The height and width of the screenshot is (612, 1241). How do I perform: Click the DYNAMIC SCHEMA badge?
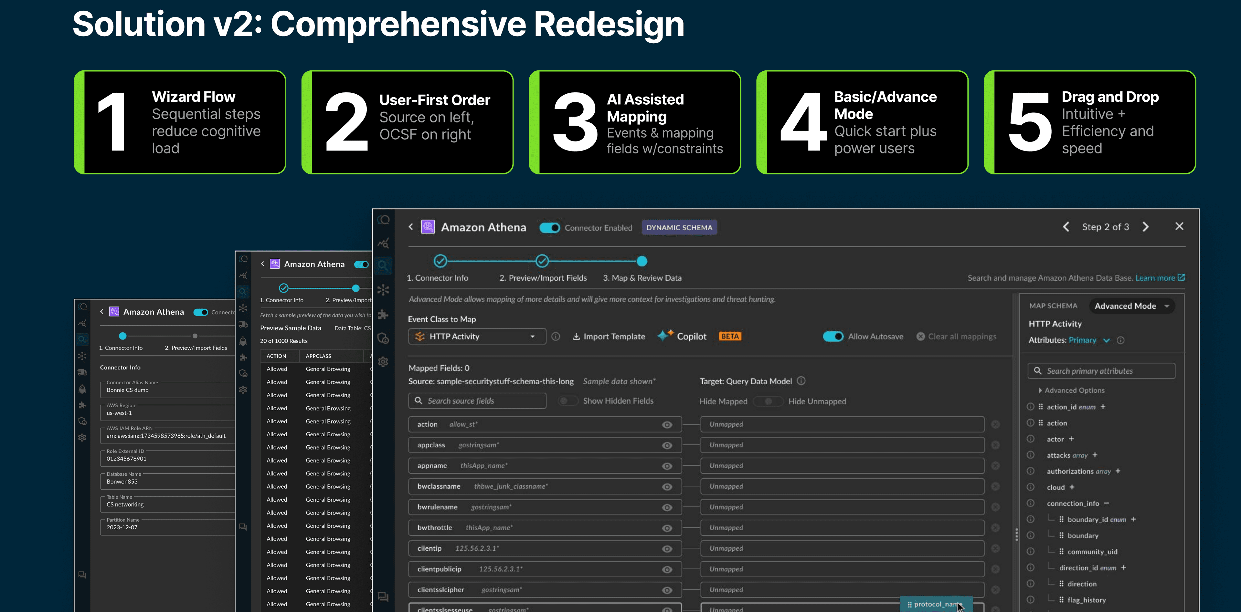679,227
